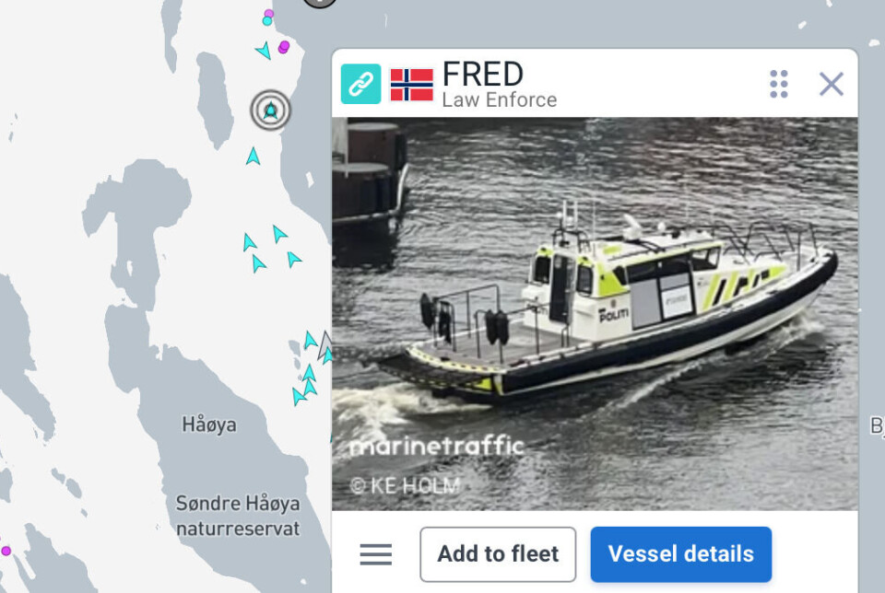885x593 pixels.
Task: Click the six-dot drag handle icon
Action: pyautogui.click(x=779, y=84)
